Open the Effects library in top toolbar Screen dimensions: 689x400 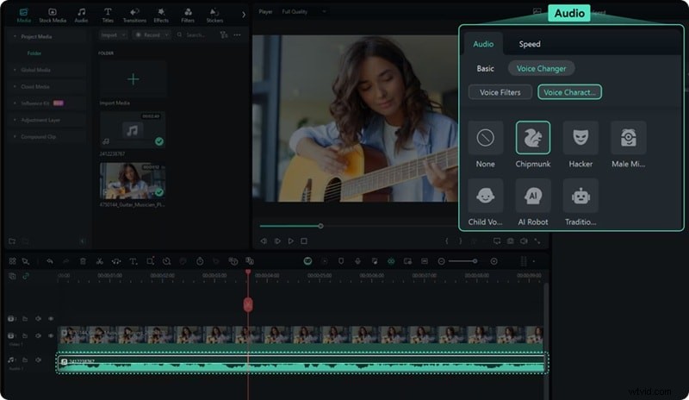pyautogui.click(x=161, y=14)
